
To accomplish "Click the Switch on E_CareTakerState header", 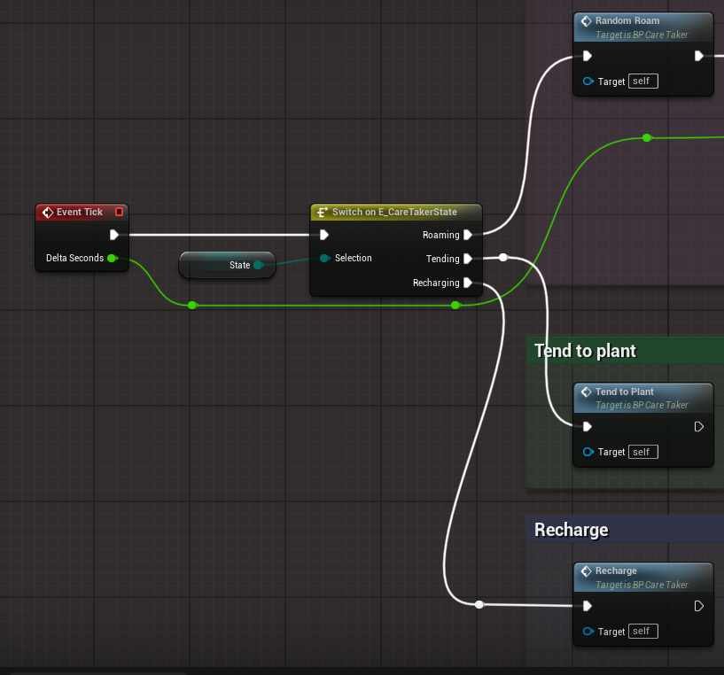I will pos(396,212).
